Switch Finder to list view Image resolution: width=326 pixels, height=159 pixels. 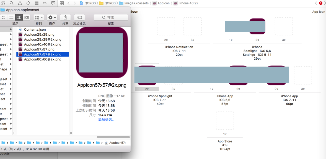coord(11,17)
